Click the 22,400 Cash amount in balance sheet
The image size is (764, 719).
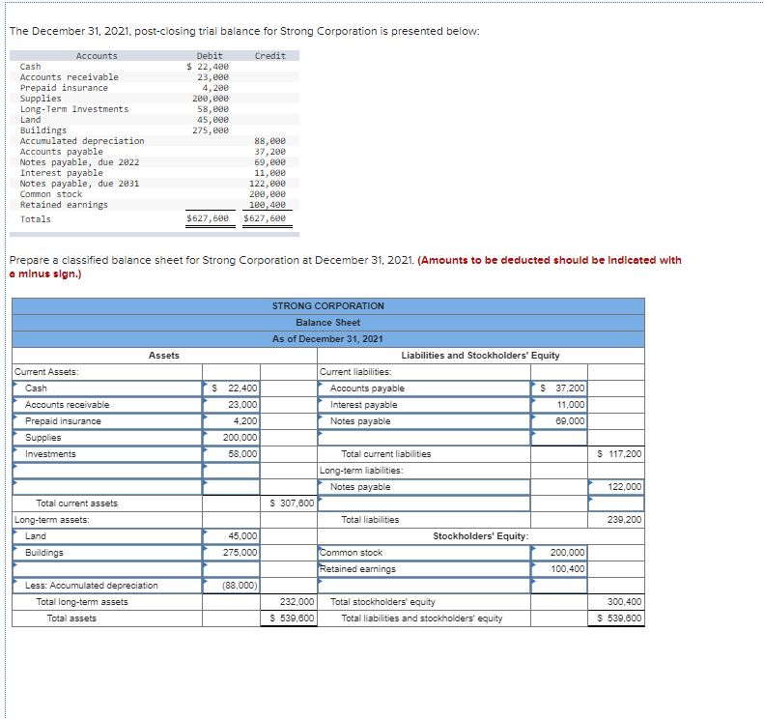click(x=232, y=388)
